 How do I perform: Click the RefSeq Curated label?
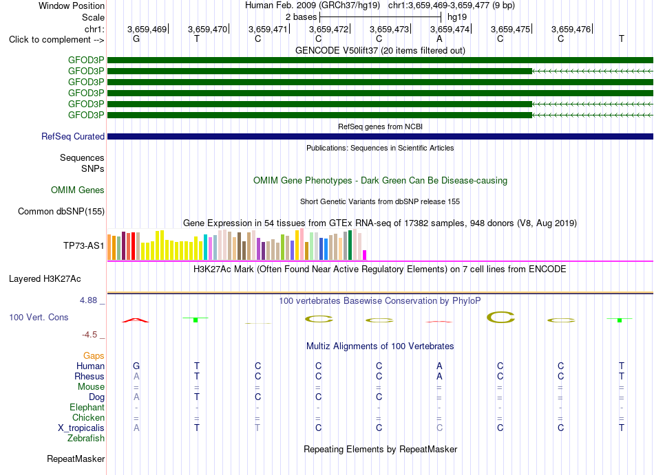point(73,137)
